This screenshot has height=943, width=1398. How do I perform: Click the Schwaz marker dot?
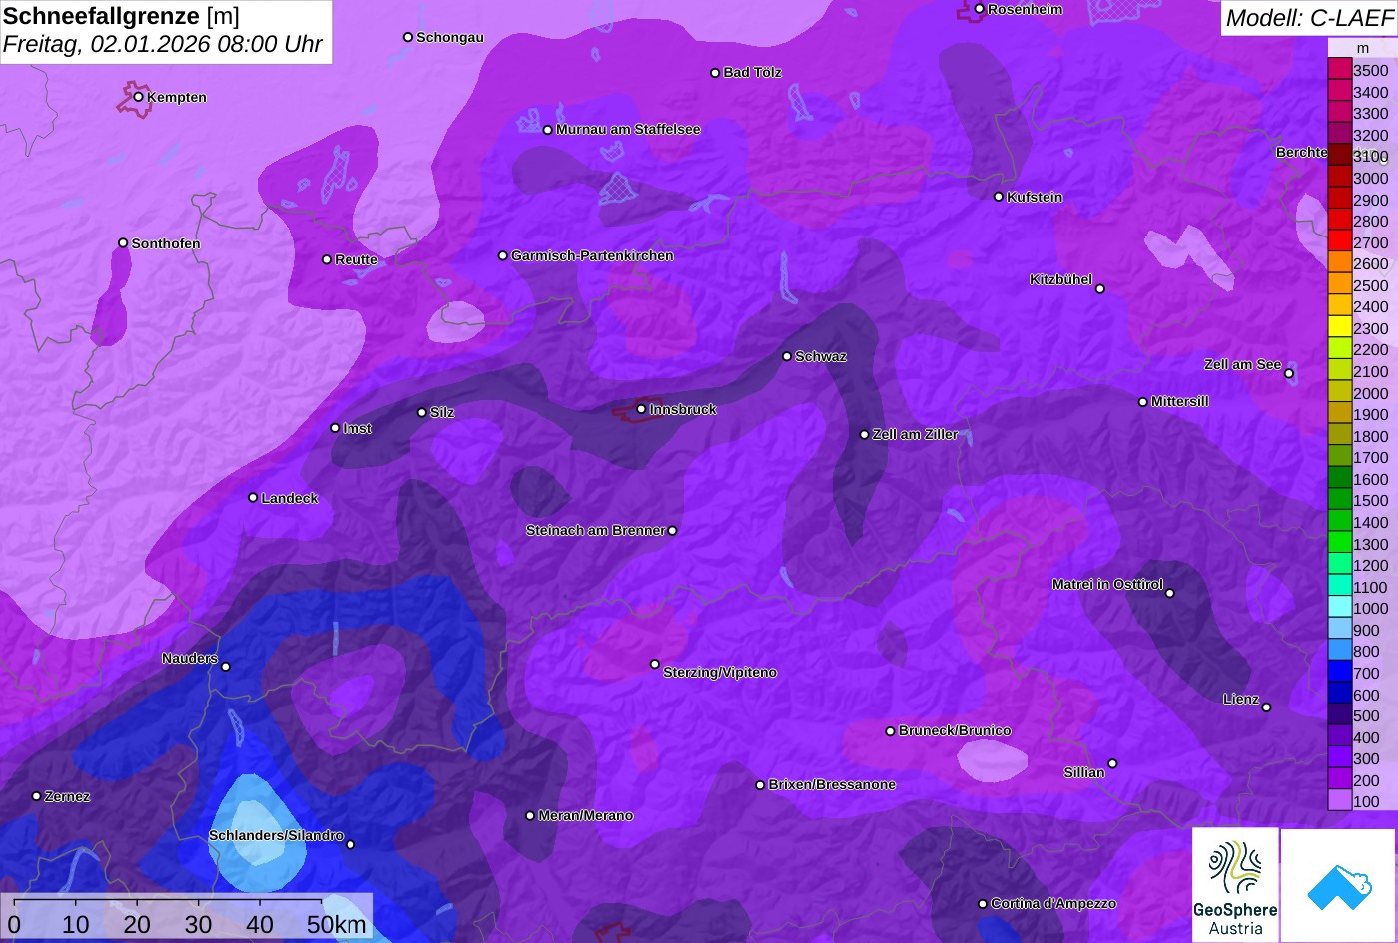(787, 356)
